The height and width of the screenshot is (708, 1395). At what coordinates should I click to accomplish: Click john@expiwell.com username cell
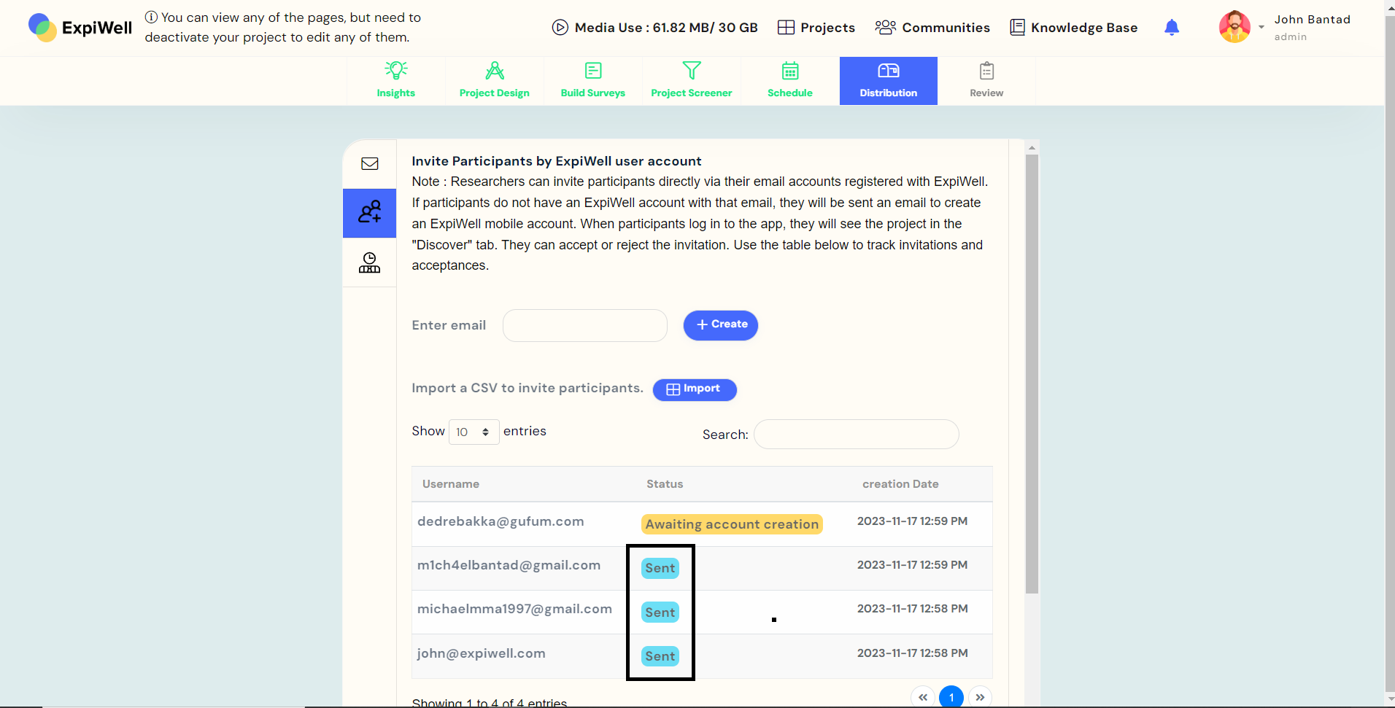[x=482, y=653]
